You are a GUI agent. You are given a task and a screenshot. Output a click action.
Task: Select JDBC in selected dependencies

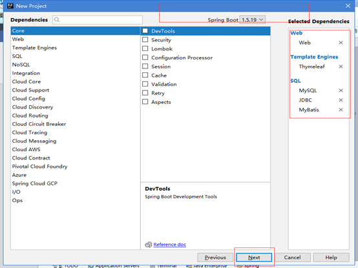click(305, 100)
